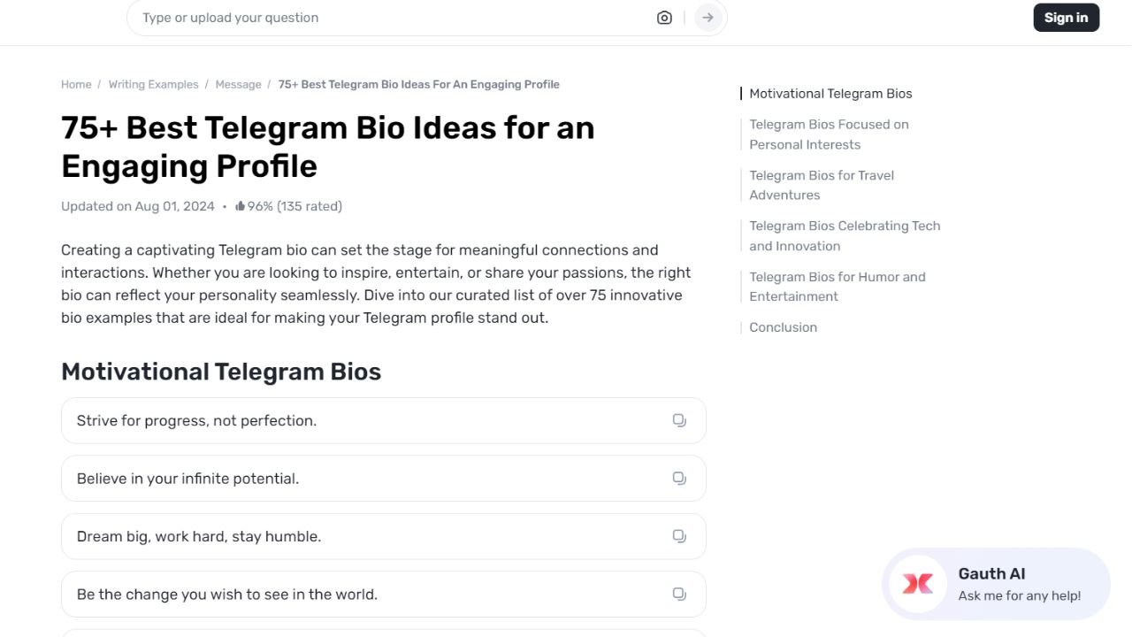Jump to Telegram Bios for Travel Adventures
Viewport: 1132px width, 637px height.
coord(822,185)
